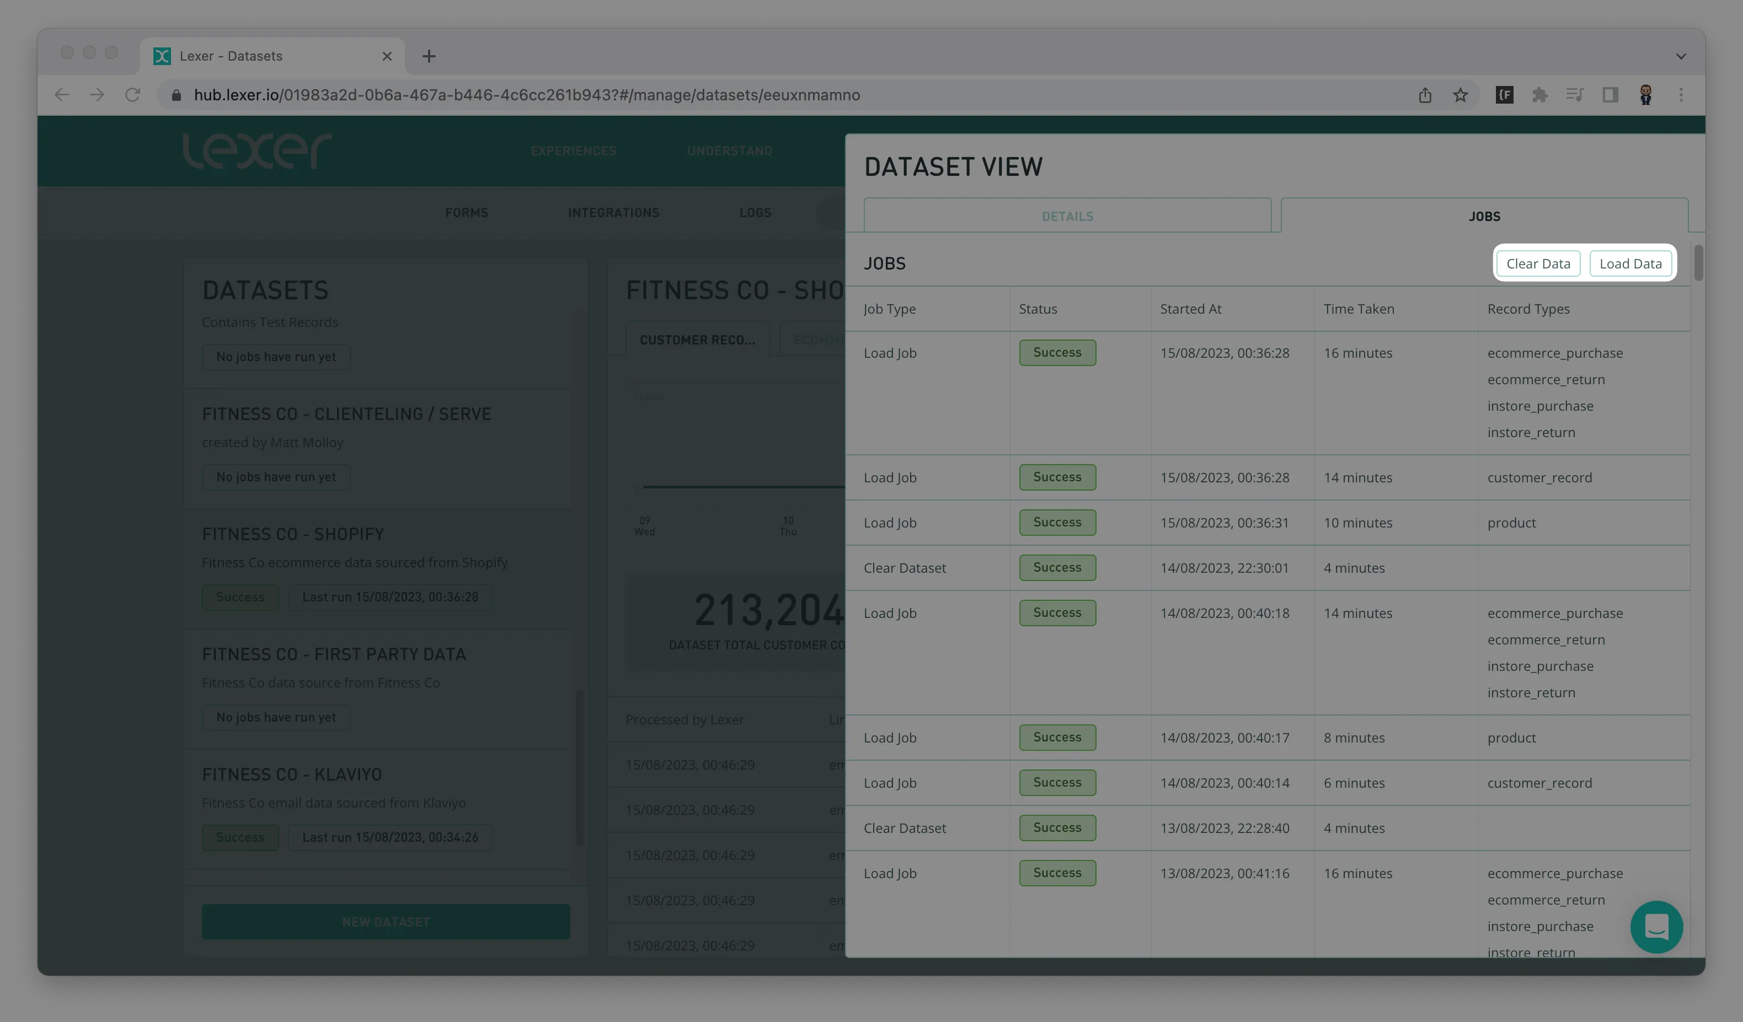This screenshot has width=1743, height=1022.
Task: Open the share page icon
Action: 1425,95
